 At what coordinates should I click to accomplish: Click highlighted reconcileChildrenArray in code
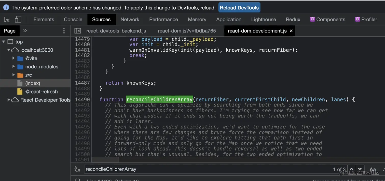coord(160,99)
